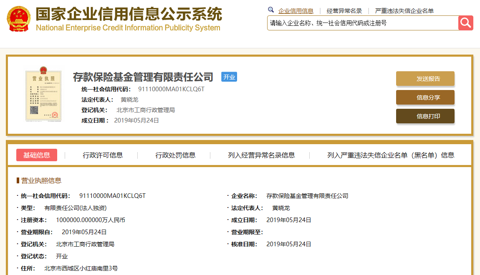Open the 列入严重违法失信企业名单（黑名单）信息 tab
The width and height of the screenshot is (480, 275).
[391, 155]
